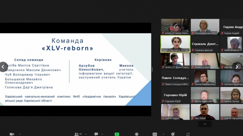Click muted mic icon of Денис Гонч tile
The height and width of the screenshot is (136, 243).
(163, 67)
